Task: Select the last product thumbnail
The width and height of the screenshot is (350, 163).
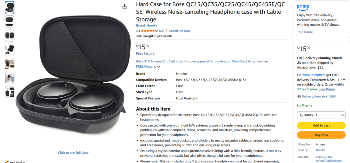Action: click(x=10, y=92)
